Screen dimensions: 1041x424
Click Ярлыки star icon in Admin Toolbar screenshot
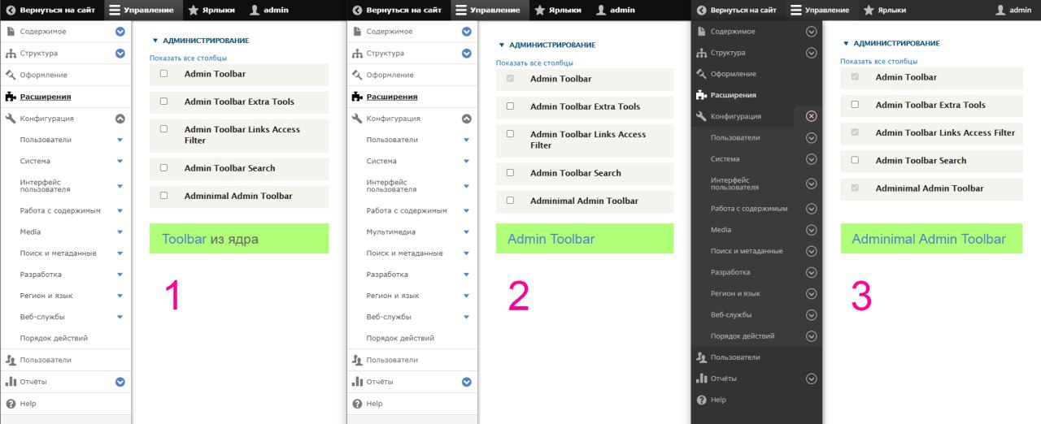point(540,10)
